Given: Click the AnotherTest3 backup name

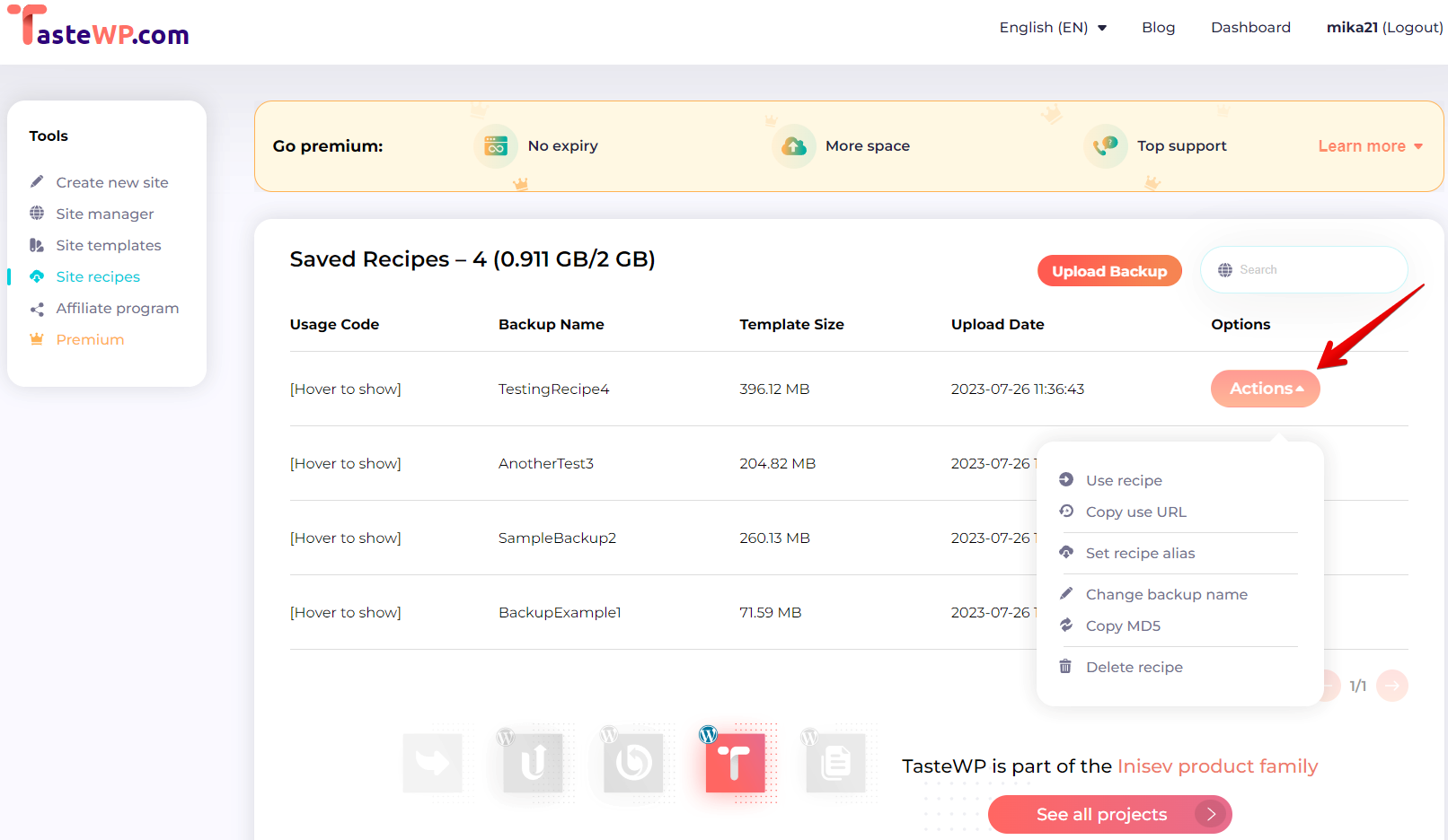Looking at the screenshot, I should click(545, 463).
